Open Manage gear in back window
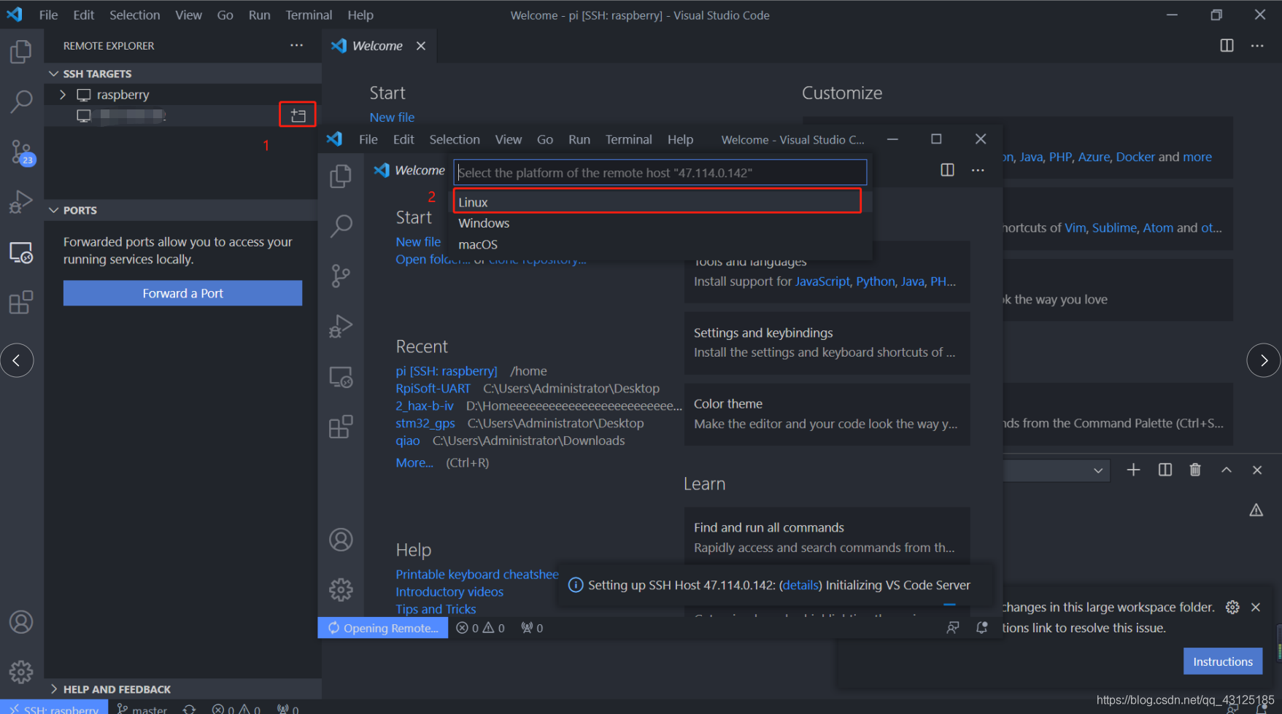This screenshot has height=714, width=1282. (x=21, y=672)
